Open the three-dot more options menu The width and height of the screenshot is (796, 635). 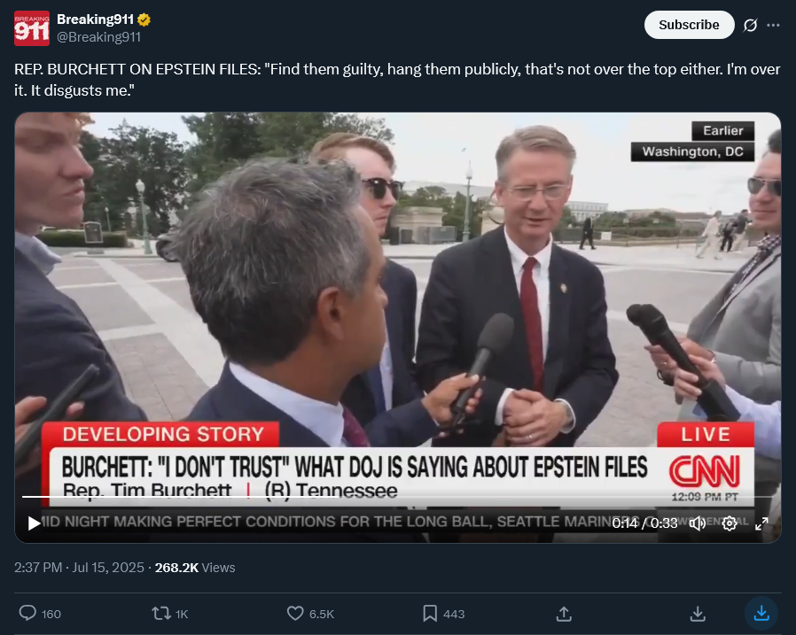coord(773,25)
